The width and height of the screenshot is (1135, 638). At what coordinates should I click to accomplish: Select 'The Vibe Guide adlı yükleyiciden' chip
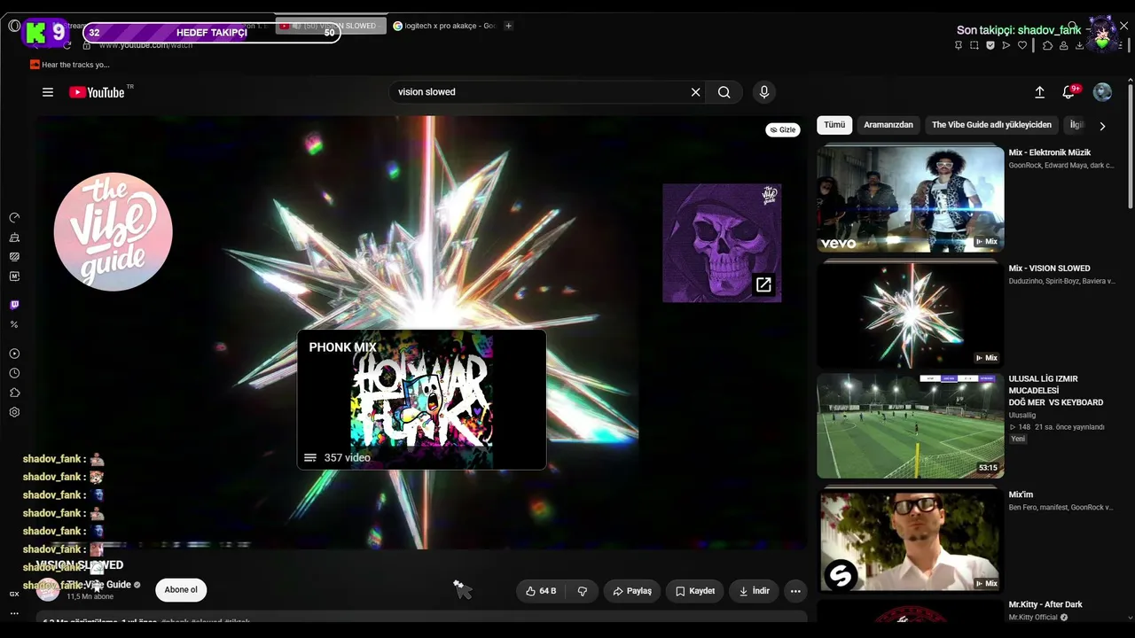click(991, 125)
